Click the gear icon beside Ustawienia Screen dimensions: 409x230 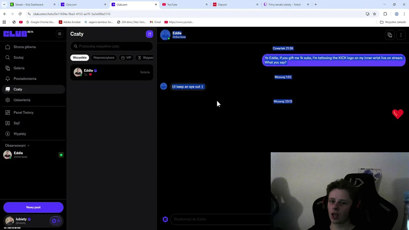pyautogui.click(x=8, y=100)
